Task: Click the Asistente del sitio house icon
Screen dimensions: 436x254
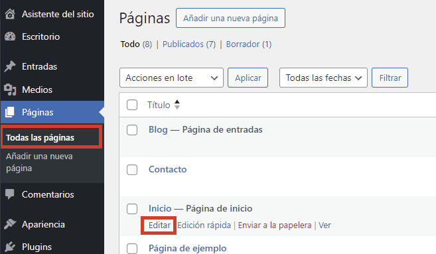Action: coord(10,14)
